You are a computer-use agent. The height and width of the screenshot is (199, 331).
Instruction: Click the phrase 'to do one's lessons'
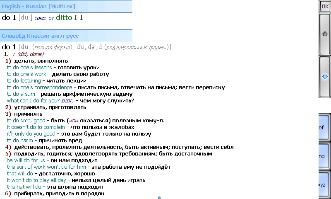[29, 68]
